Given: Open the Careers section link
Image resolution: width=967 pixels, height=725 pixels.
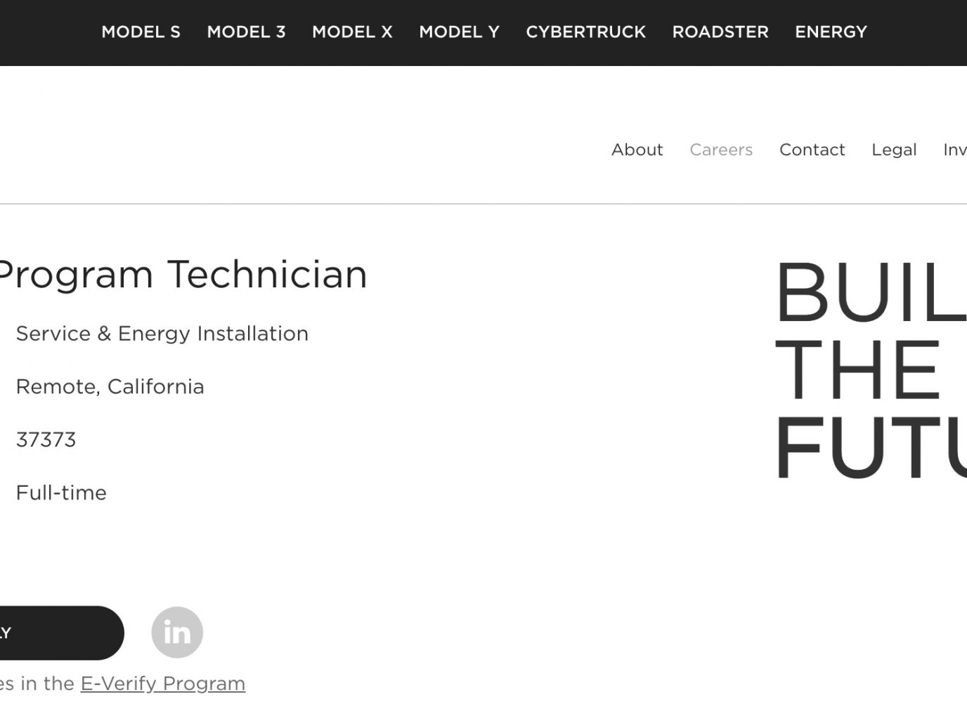Looking at the screenshot, I should 721,150.
